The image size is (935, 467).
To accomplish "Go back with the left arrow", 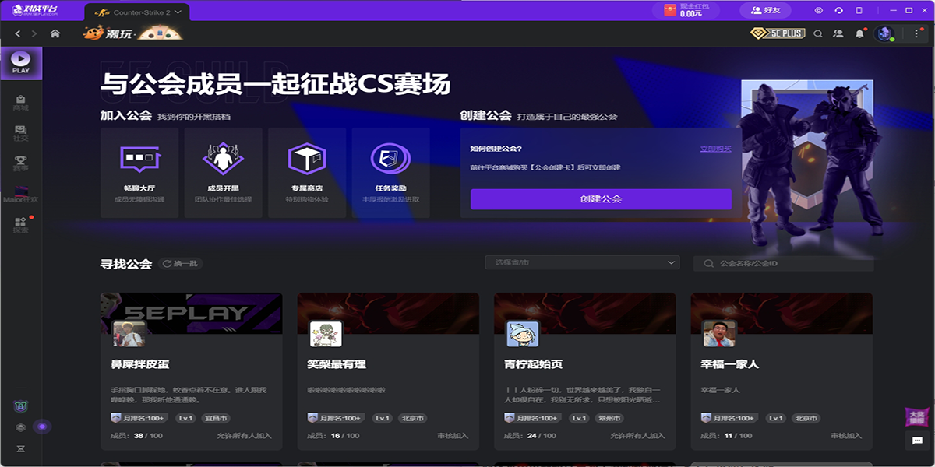I will [17, 33].
